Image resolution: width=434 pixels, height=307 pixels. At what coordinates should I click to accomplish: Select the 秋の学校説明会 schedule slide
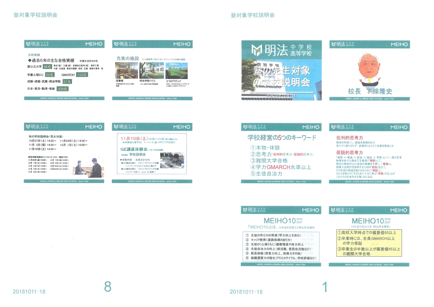(x=64, y=153)
